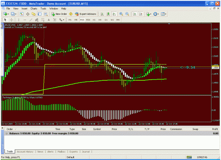The width and height of the screenshot is (221, 160).
Task: Toggle chart Auto Scroll
Action: (x=135, y=14)
